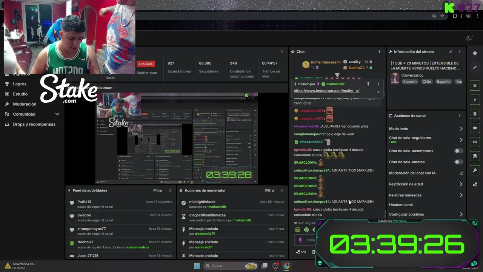Click the Conversando category thumbnail
Screen dimensions: 483x272
pos(395,78)
